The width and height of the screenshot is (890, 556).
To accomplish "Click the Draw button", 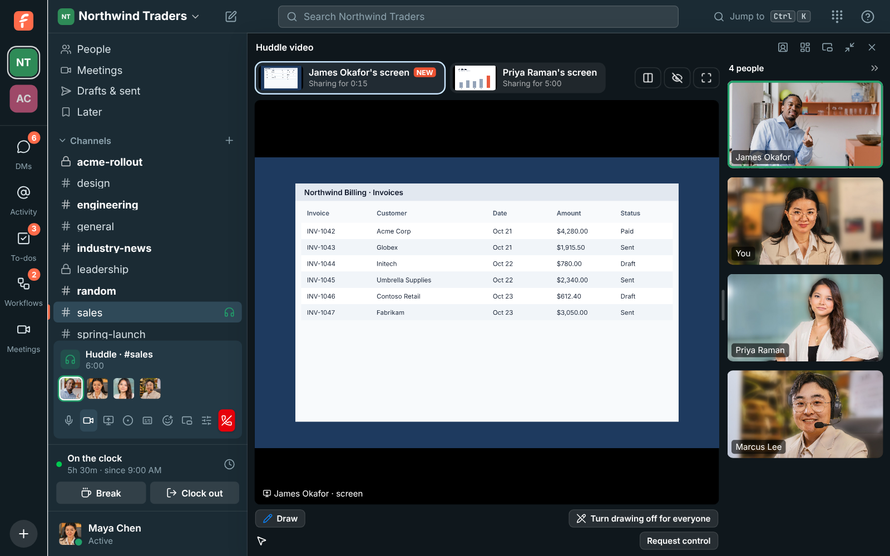I will (x=280, y=519).
